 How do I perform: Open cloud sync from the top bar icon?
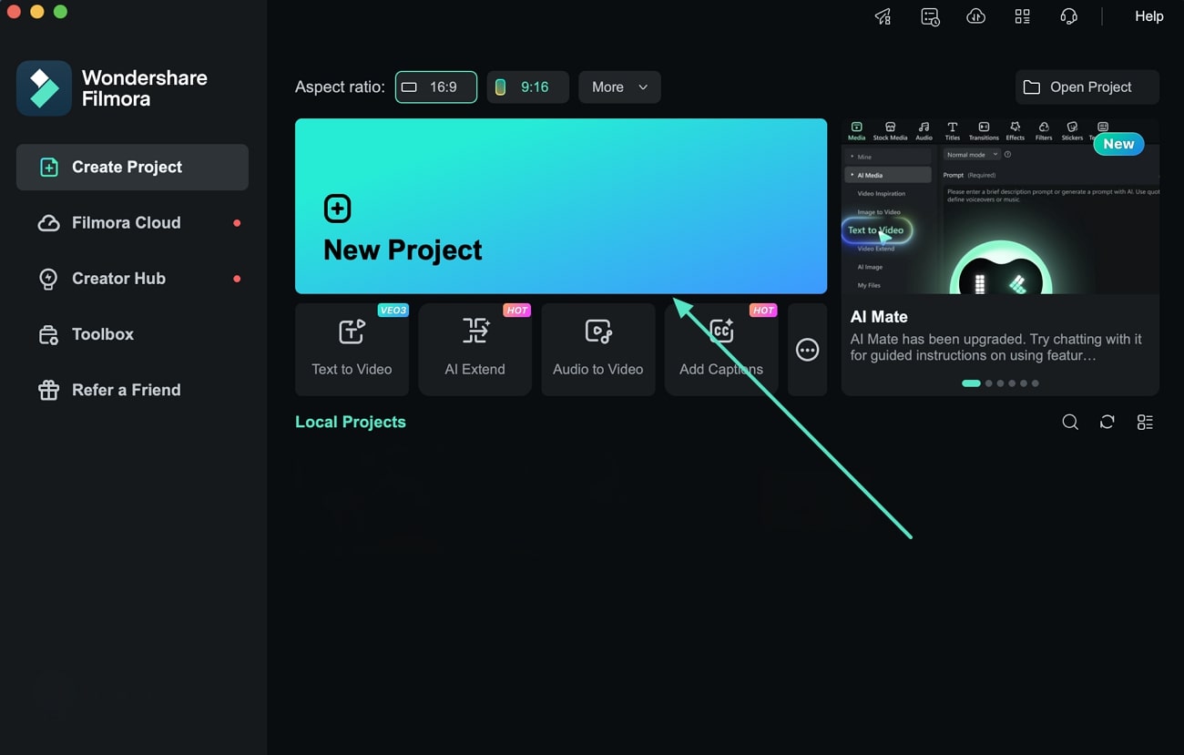click(x=975, y=15)
